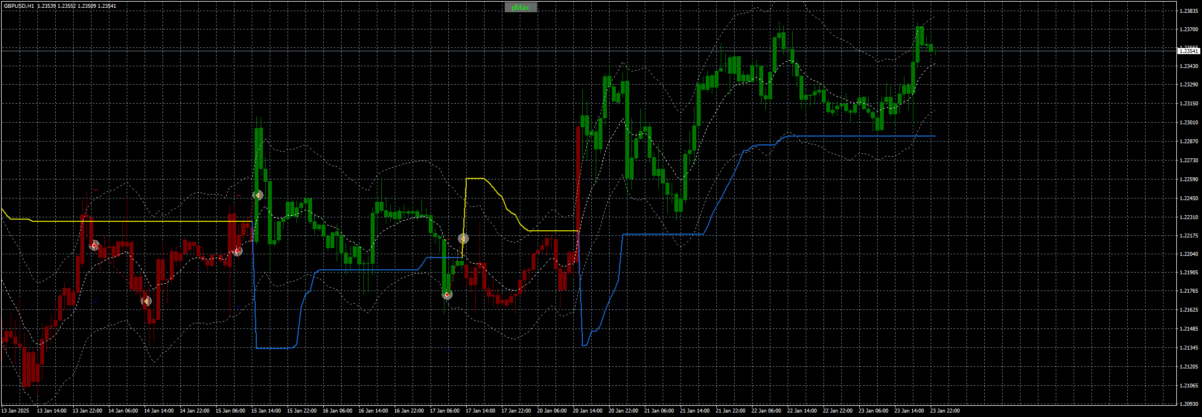The height and width of the screenshot is (417, 1202).
Task: Click price scale value 1.22590
Action: click(x=1188, y=180)
